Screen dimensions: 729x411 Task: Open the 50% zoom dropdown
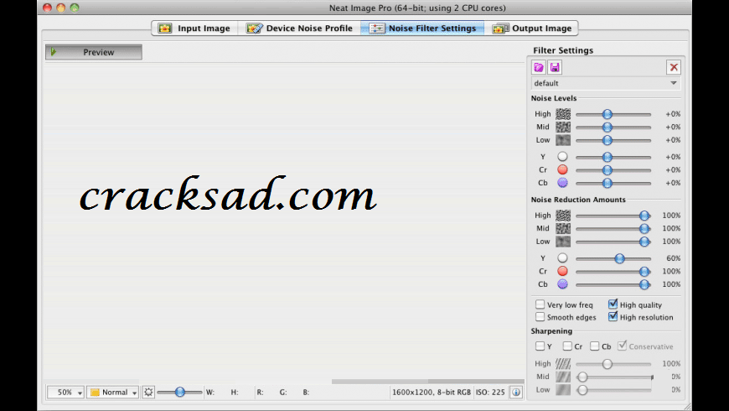pos(65,393)
